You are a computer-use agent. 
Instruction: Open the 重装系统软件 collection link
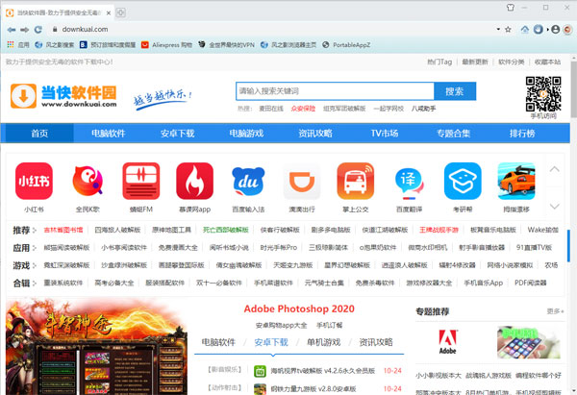[x=63, y=283]
